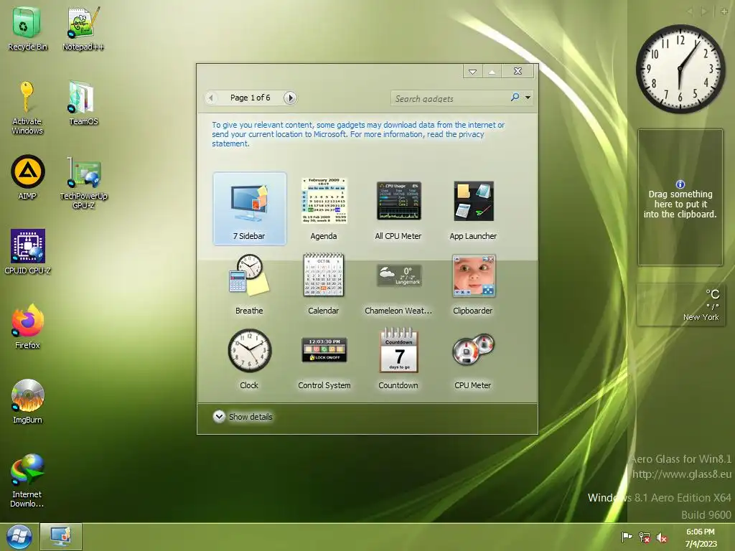The image size is (735, 551).
Task: Click the search magnifier icon
Action: (x=515, y=98)
